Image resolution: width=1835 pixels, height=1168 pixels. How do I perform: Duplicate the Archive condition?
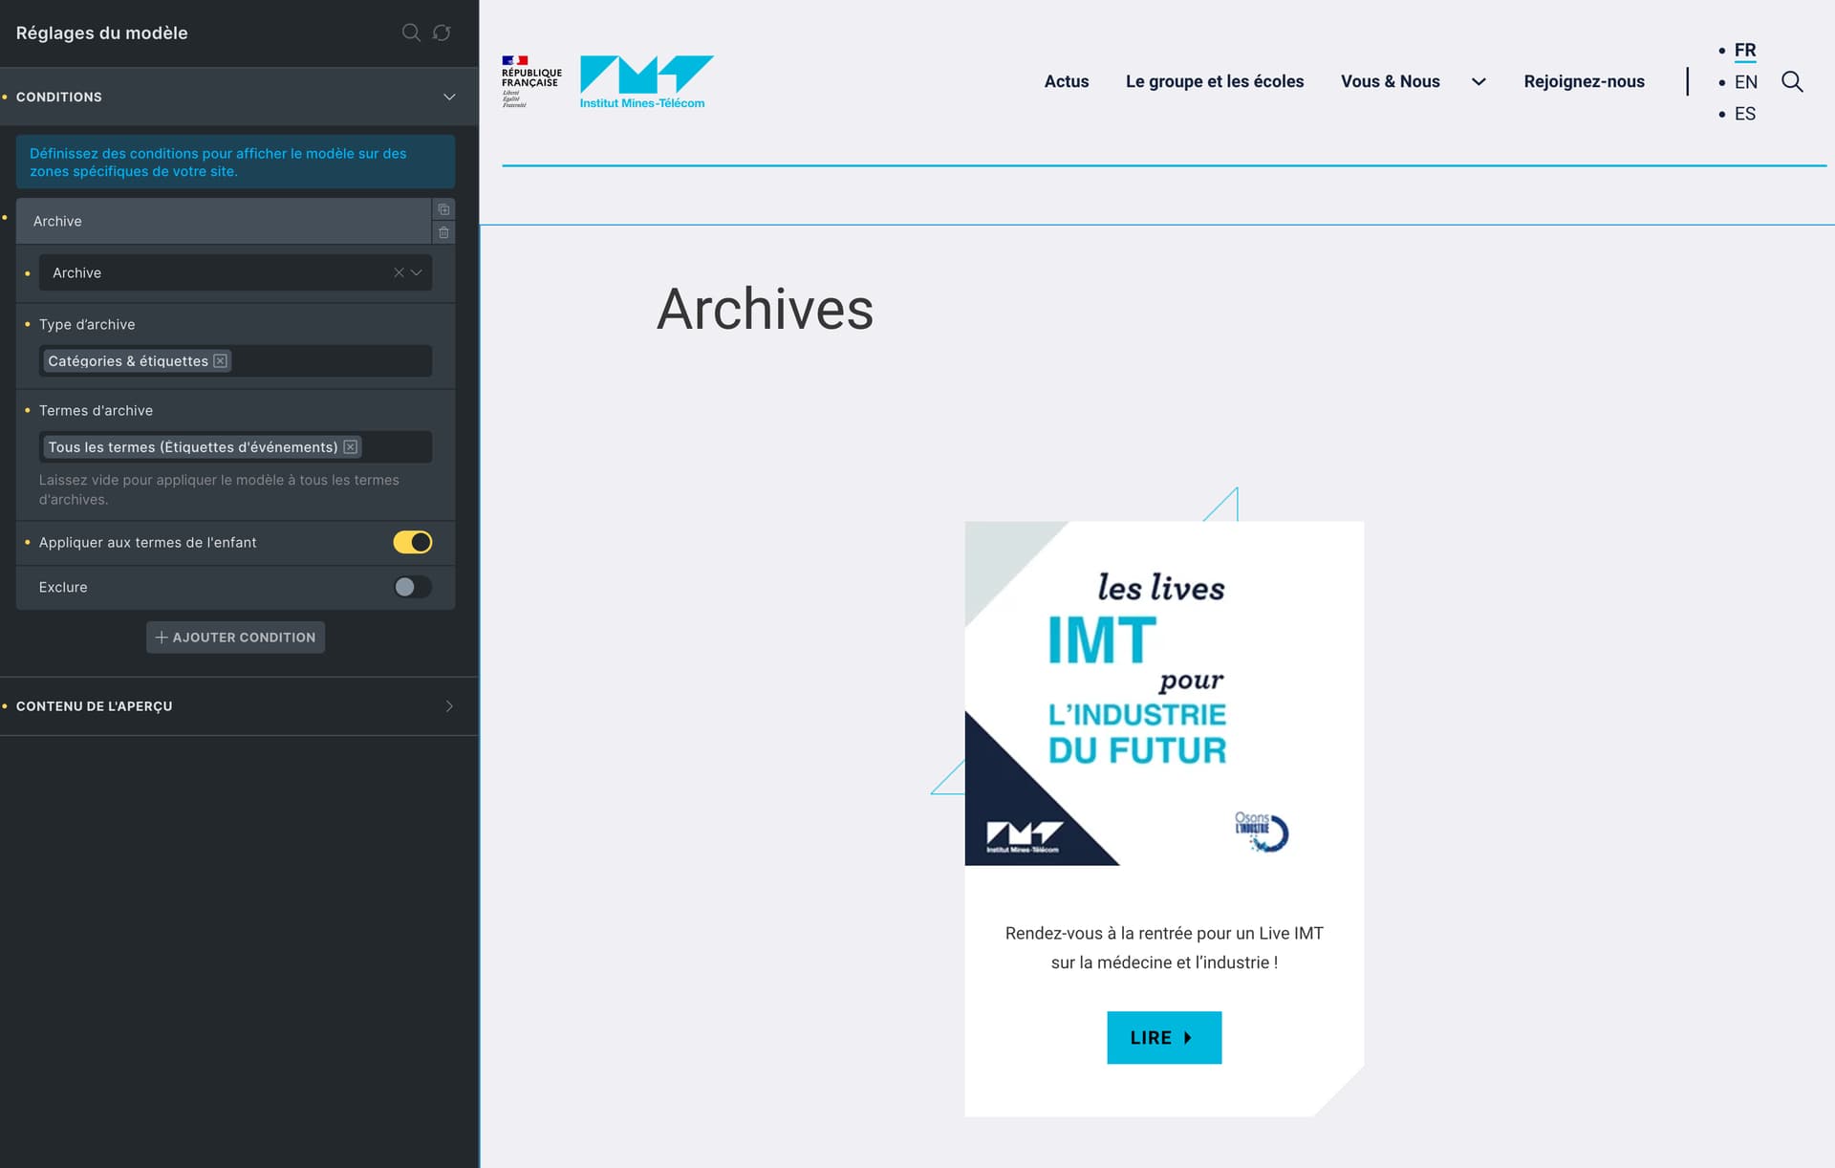(x=443, y=209)
